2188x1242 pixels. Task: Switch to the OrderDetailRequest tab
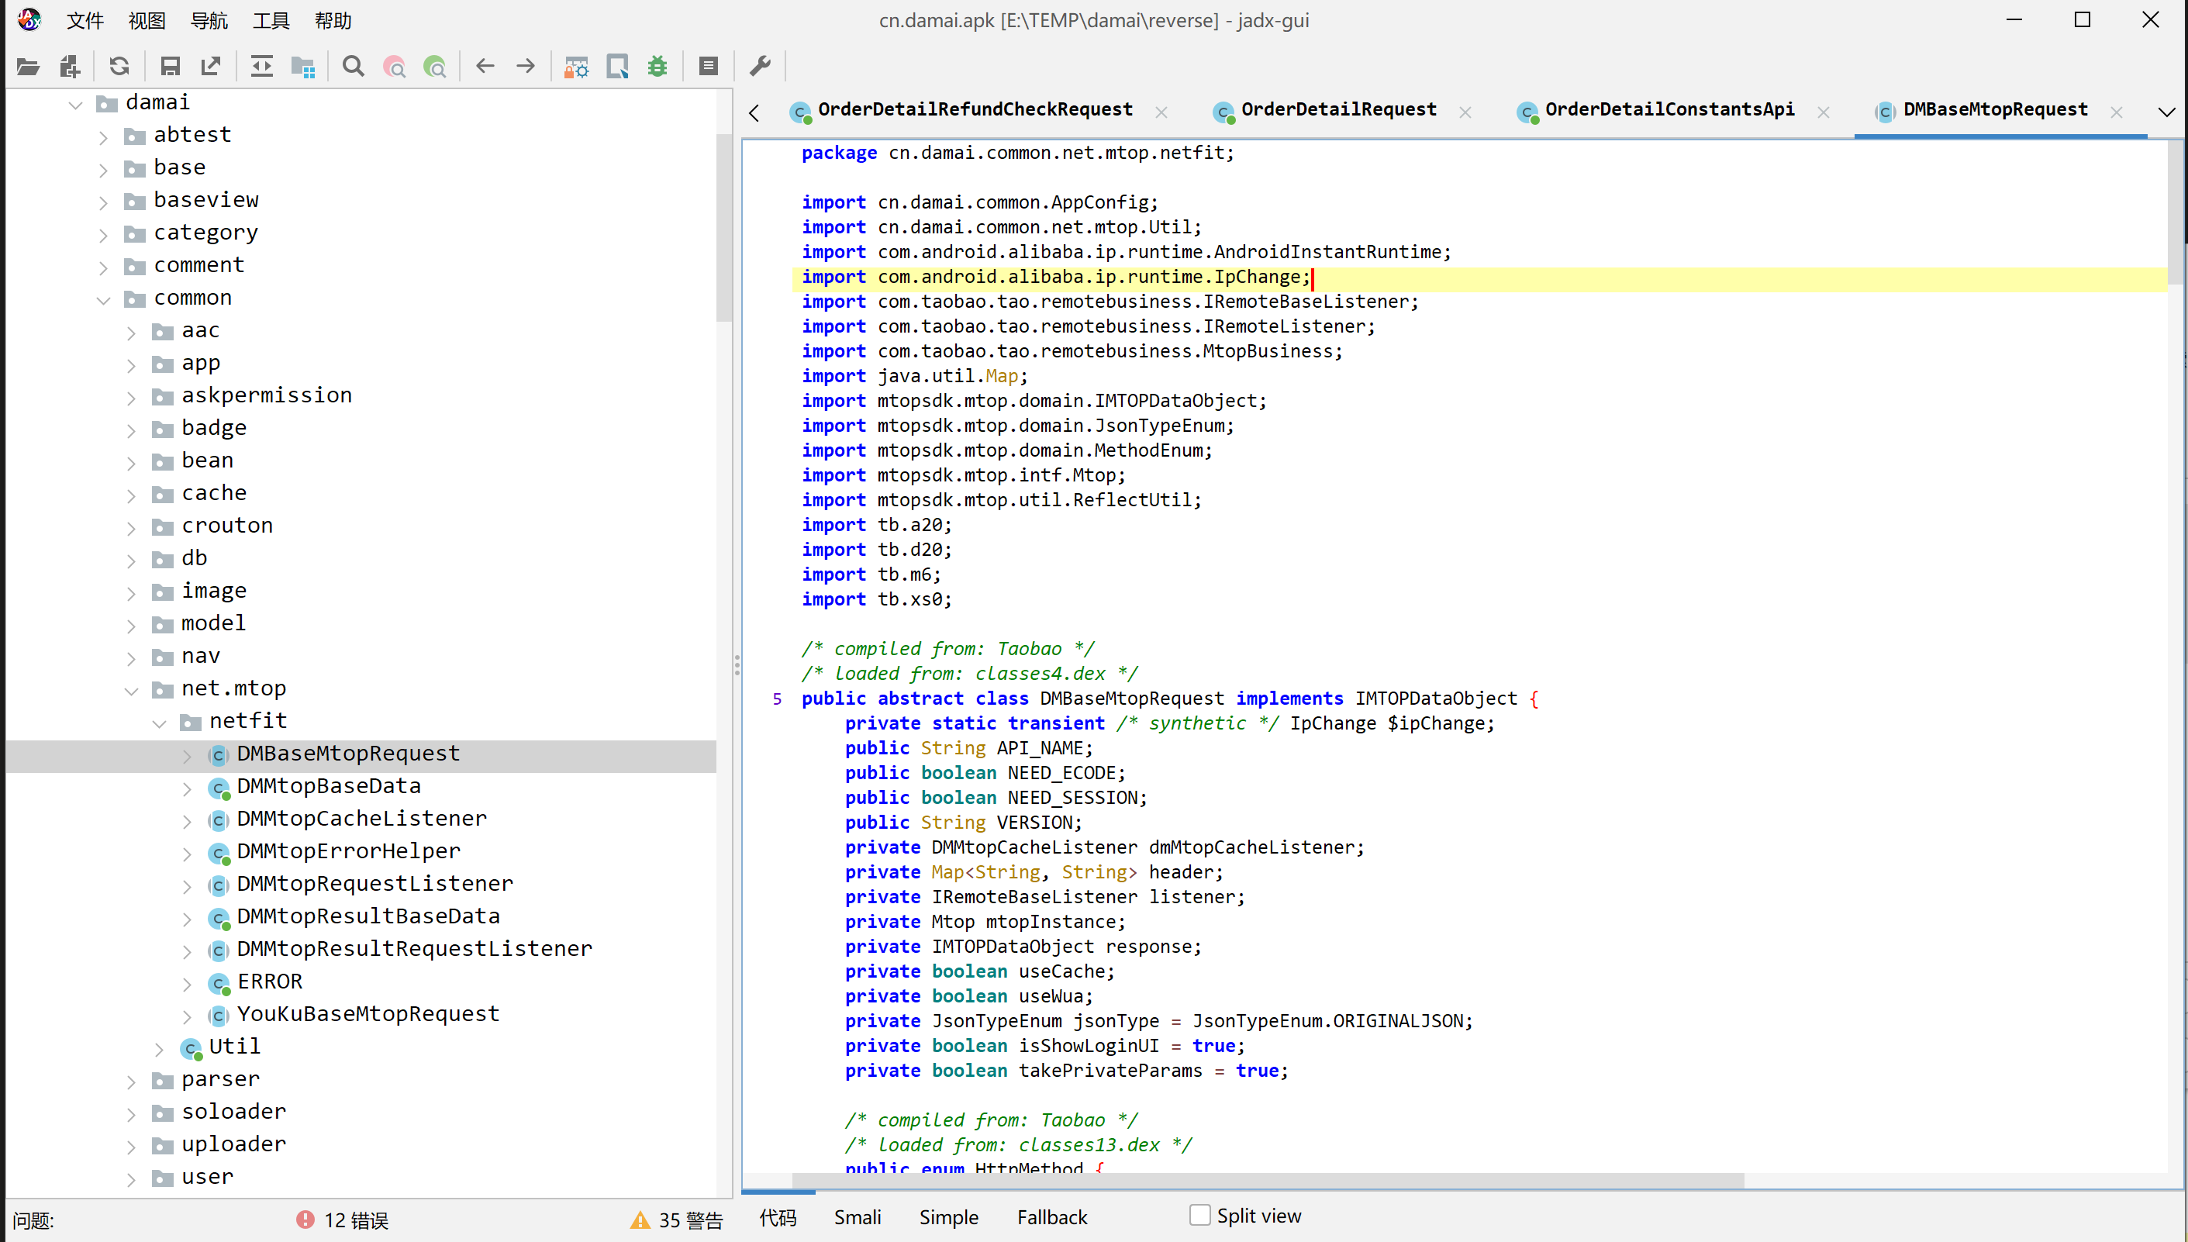click(1337, 110)
